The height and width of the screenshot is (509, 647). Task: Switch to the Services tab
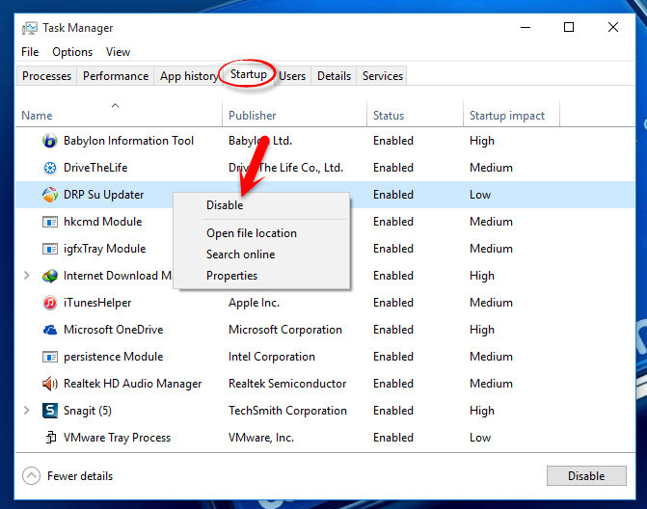(383, 76)
